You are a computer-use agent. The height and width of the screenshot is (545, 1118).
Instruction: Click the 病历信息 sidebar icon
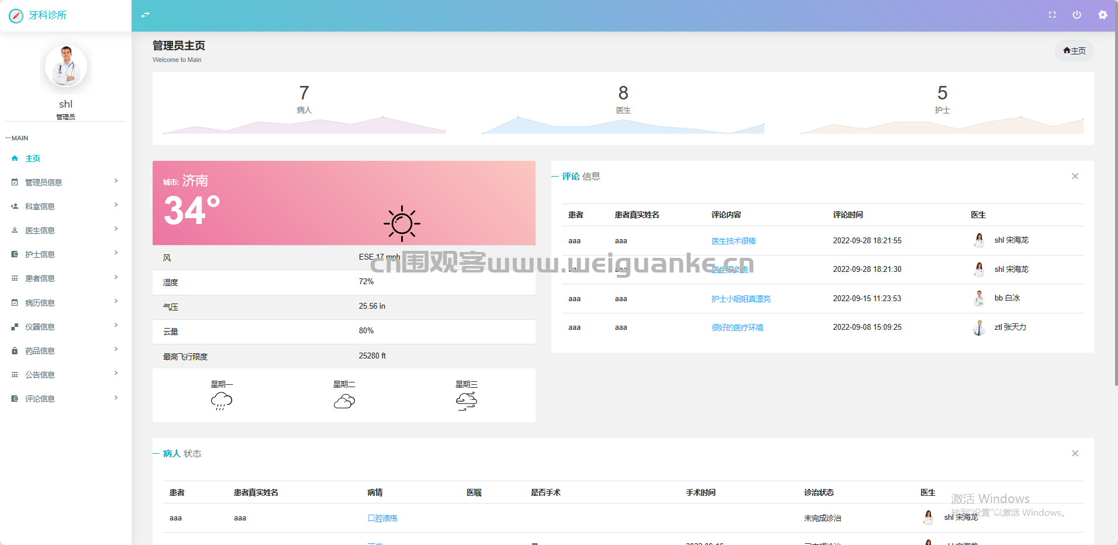(x=15, y=303)
